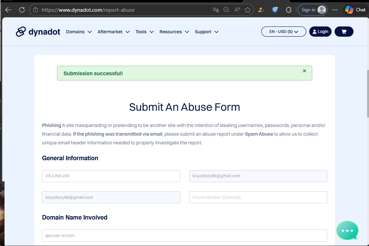Viewport: 369px width, 246px height.
Task: Open Copilot Chat in the browser
Action: (x=355, y=10)
